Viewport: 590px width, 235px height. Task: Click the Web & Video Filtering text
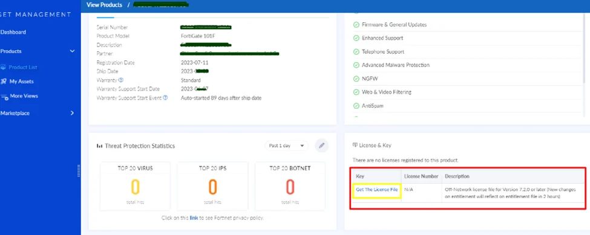click(387, 92)
